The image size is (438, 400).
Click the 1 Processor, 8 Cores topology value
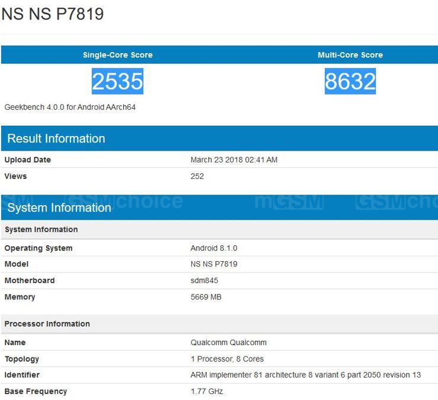tap(227, 359)
